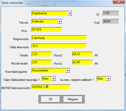Click the read-only ID field 1197

point(111,13)
